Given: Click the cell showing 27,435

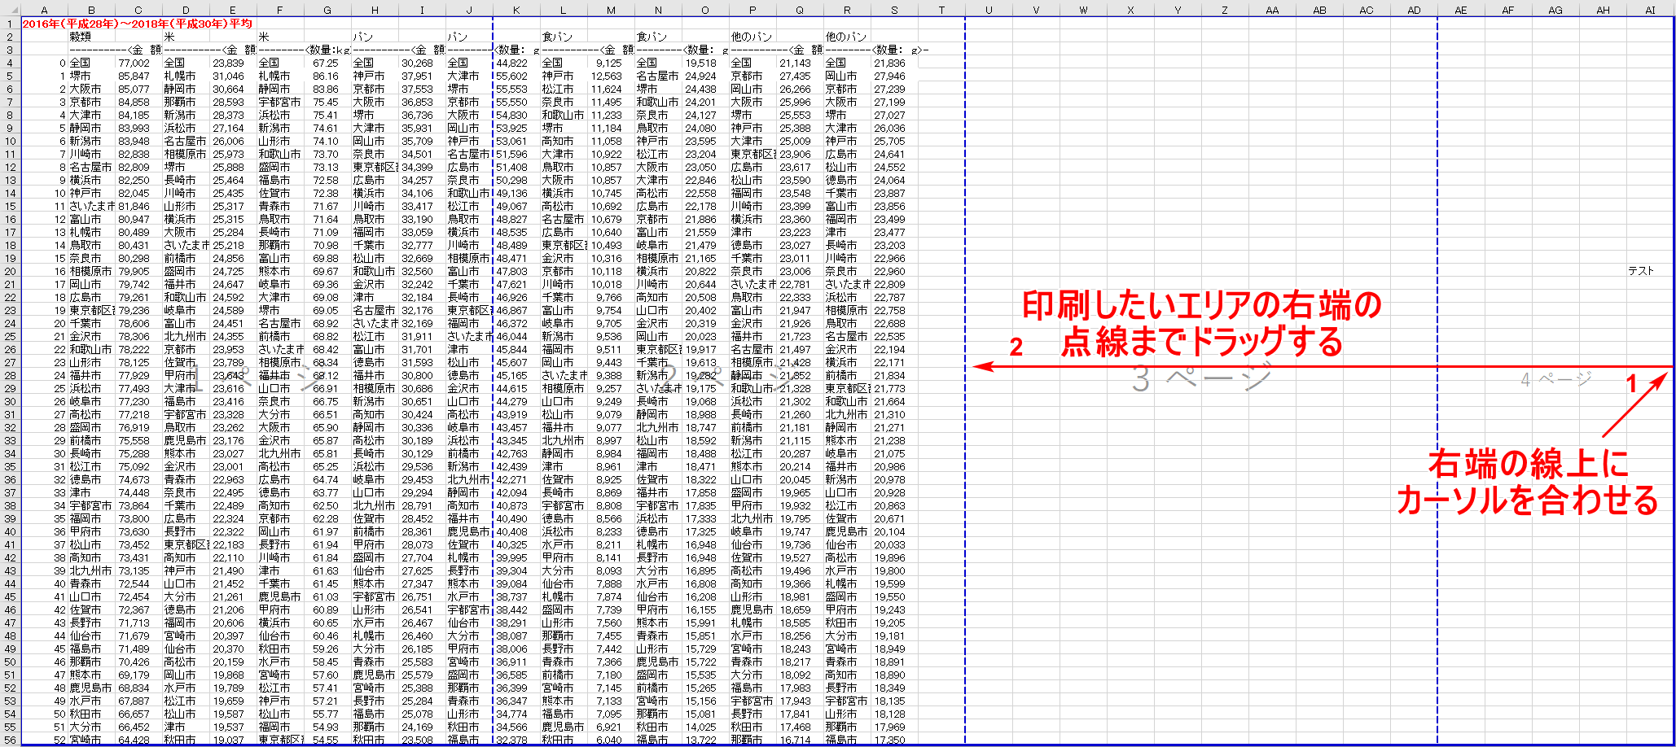Looking at the screenshot, I should point(800,76).
